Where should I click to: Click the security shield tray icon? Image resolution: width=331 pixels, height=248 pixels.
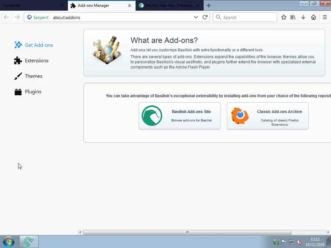276,242
